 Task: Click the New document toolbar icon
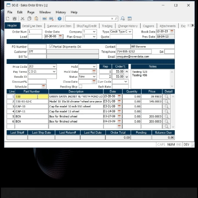pos(7,19)
